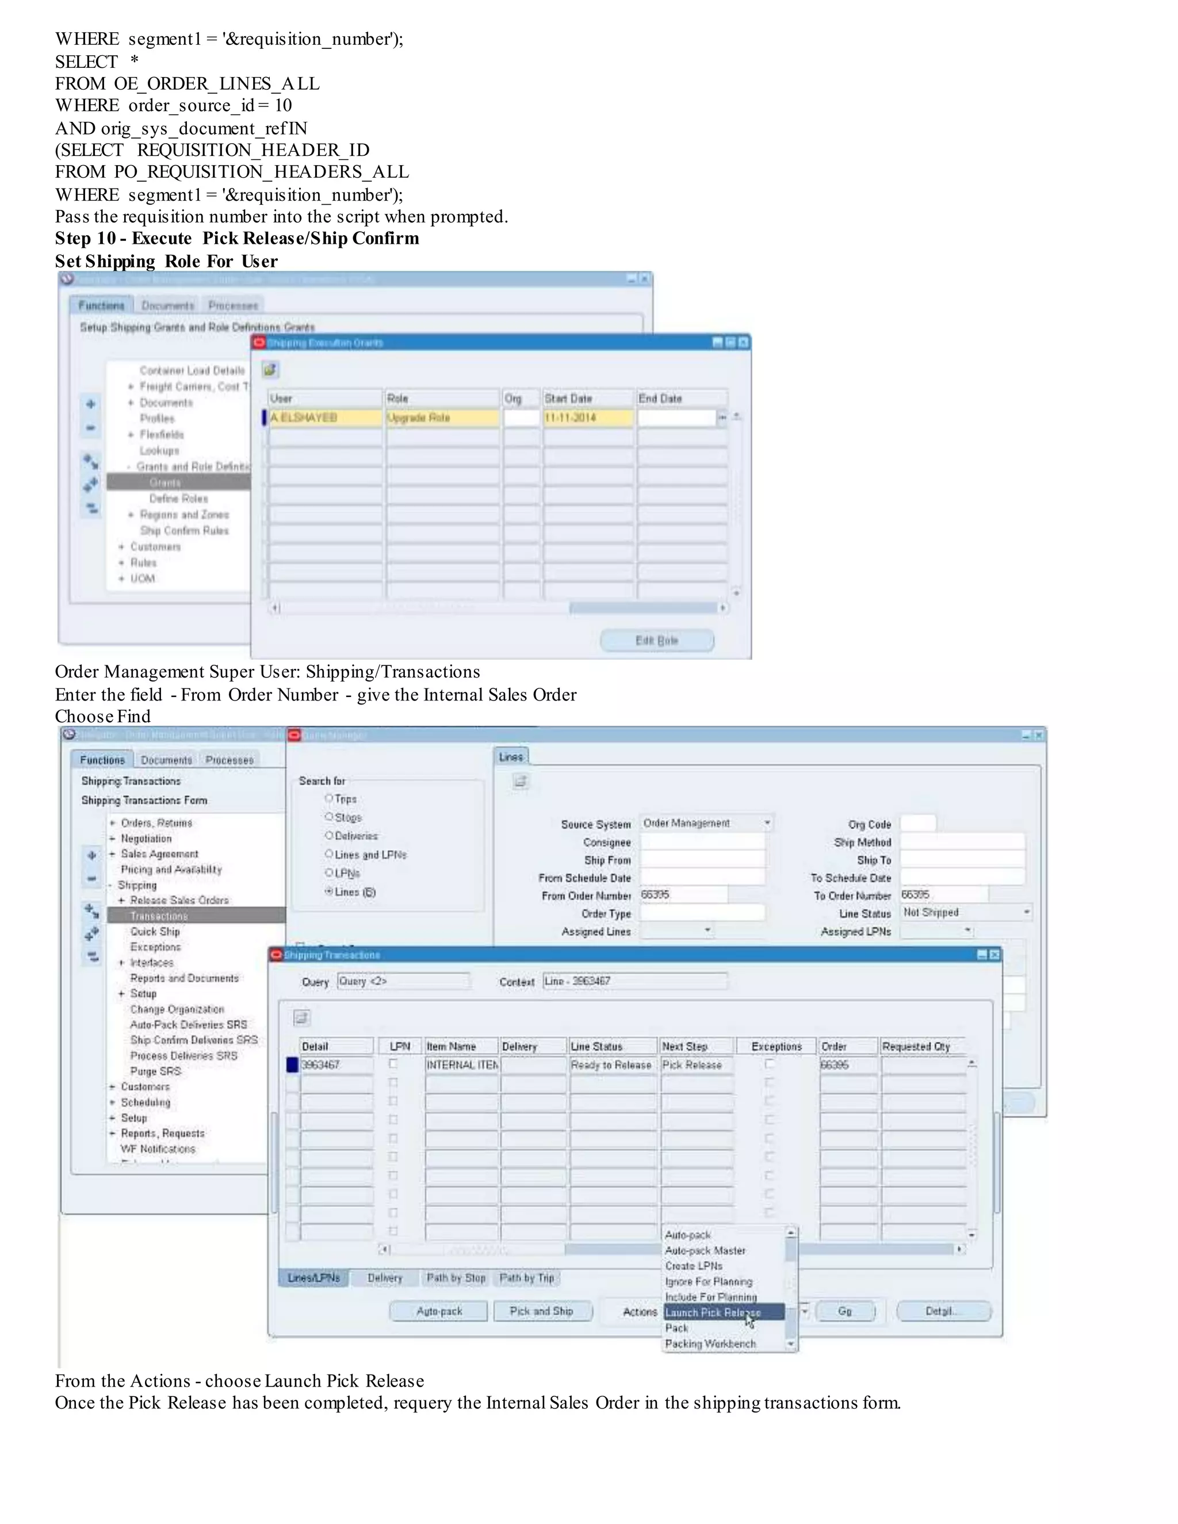The width and height of the screenshot is (1178, 1524).
Task: Open the Line Status Not Shipped dropdown
Action: coord(1027,912)
